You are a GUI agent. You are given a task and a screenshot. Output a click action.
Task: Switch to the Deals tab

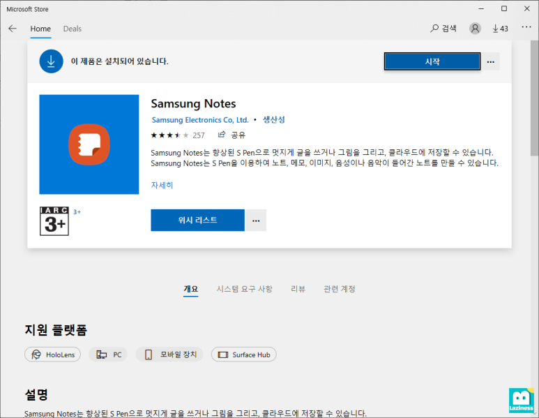tap(73, 29)
